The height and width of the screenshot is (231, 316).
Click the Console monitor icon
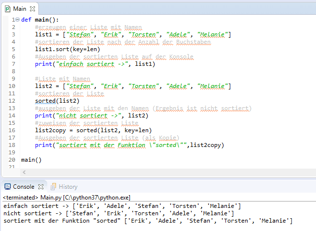tap(7, 187)
